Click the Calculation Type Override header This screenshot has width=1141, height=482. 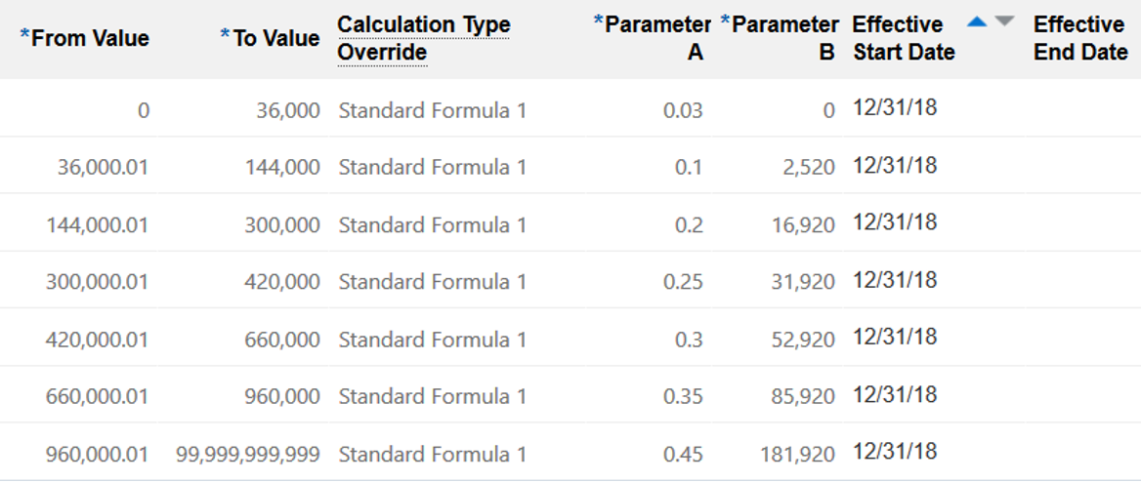point(424,38)
